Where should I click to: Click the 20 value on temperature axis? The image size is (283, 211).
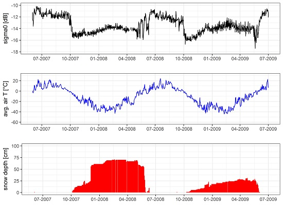pyautogui.click(x=16, y=81)
